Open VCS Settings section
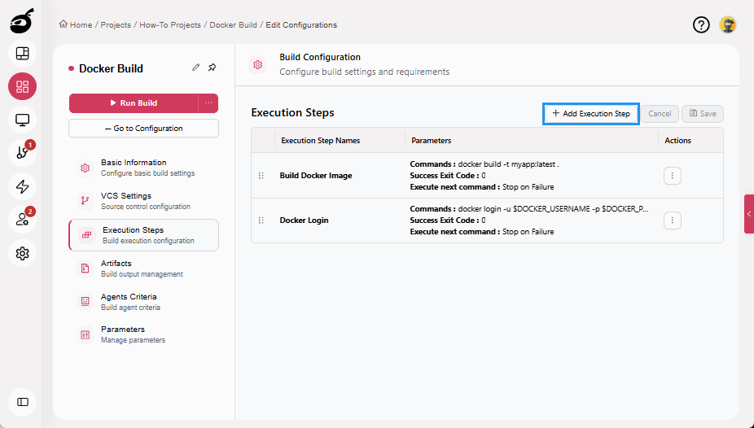 pyautogui.click(x=144, y=201)
